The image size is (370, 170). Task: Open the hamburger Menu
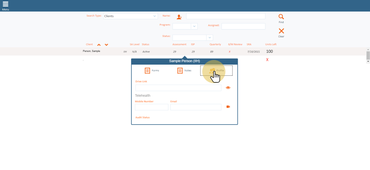[5, 5]
